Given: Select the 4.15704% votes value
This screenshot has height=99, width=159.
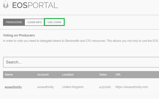Looking at the screenshot, I should pos(105,87).
